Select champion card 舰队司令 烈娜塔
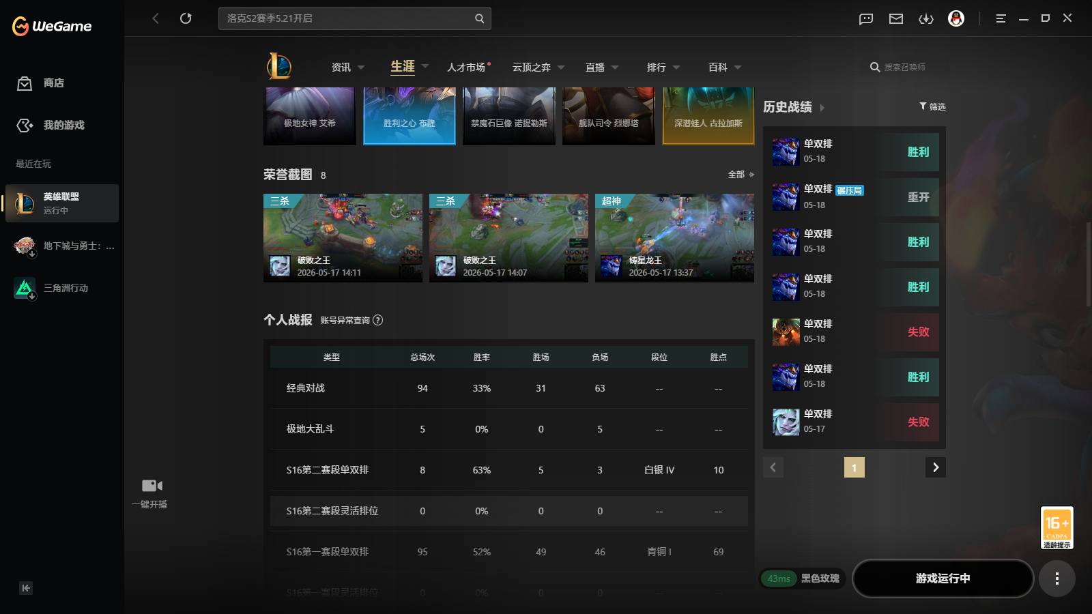This screenshot has width=1092, height=614. tap(609, 116)
